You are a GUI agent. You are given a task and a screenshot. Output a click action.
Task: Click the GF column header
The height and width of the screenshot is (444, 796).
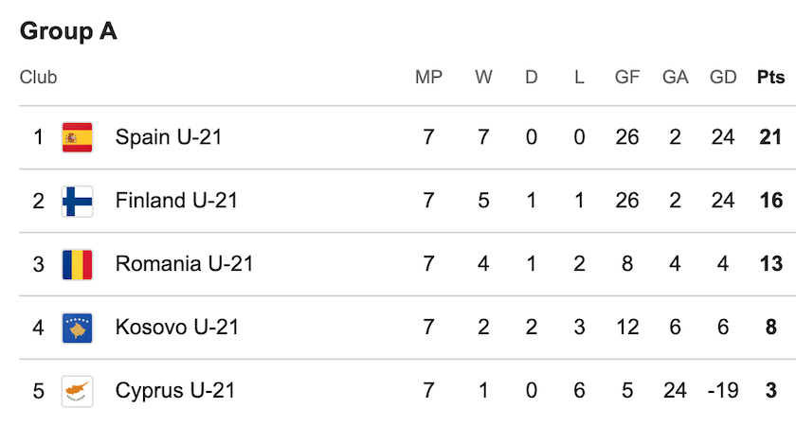[x=627, y=77]
